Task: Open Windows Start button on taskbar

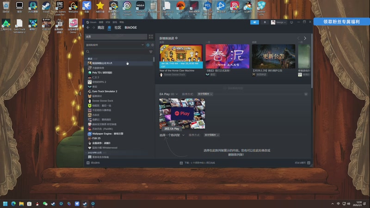Action: (5, 204)
